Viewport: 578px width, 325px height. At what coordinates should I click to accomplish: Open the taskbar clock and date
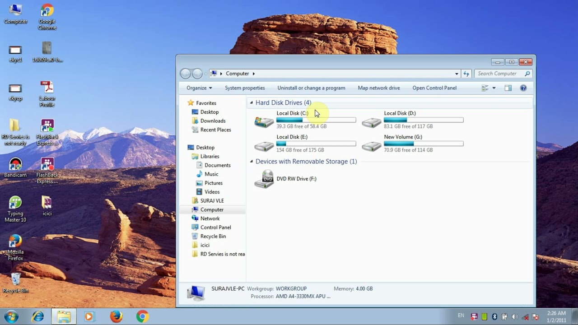pos(556,317)
